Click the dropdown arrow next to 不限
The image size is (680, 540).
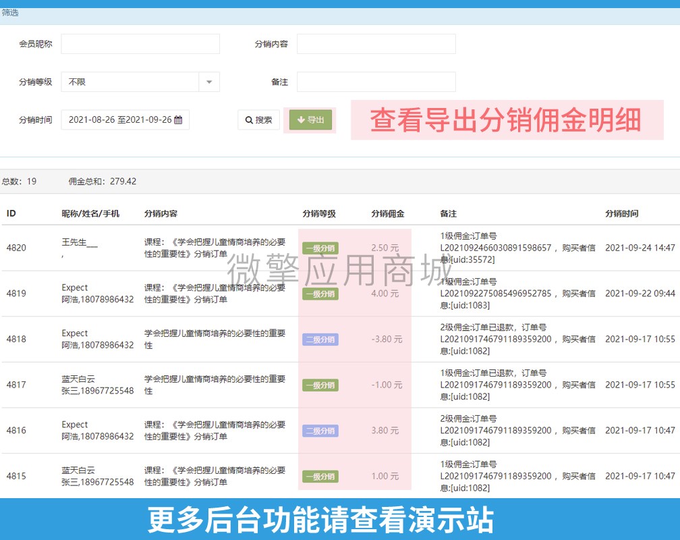click(x=209, y=82)
